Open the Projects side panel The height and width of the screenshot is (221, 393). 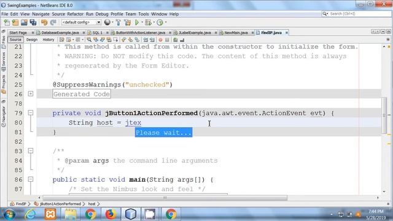(4, 84)
